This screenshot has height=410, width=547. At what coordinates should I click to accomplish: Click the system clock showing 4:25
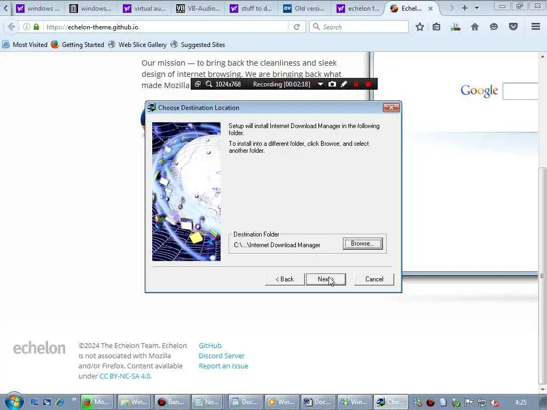(x=520, y=403)
